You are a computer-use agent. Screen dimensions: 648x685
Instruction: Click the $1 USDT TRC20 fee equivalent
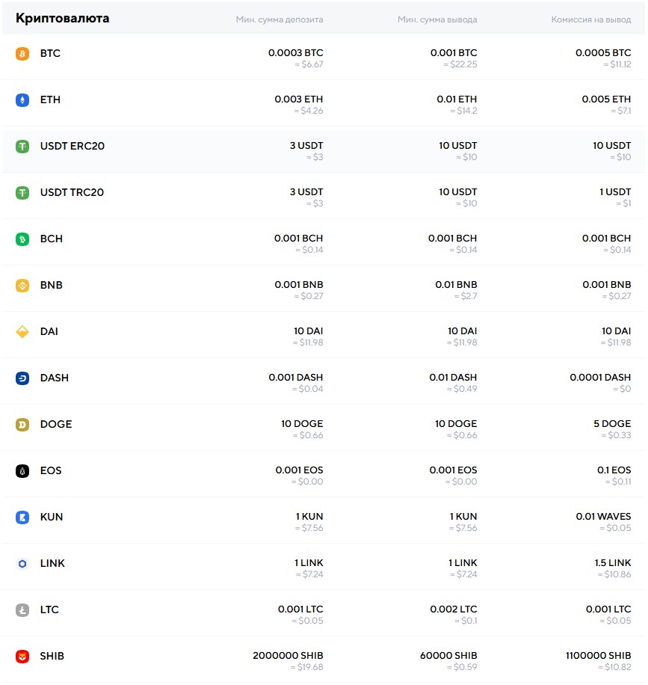coord(623,203)
